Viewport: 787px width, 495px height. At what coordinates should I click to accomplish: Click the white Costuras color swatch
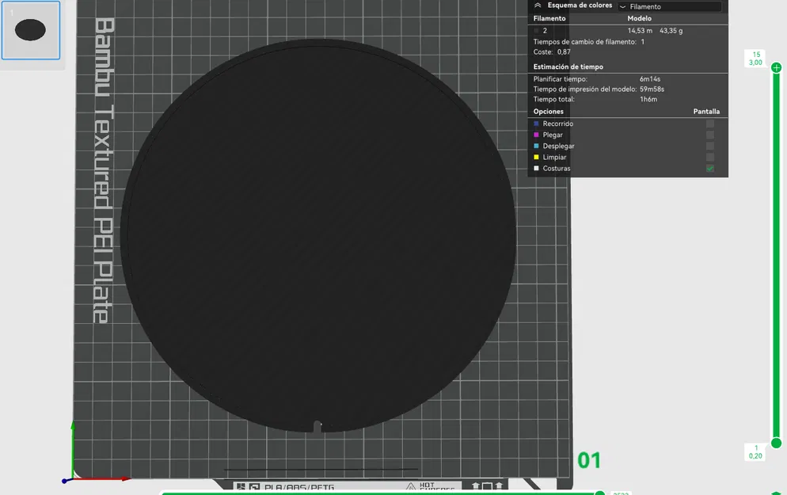[x=536, y=169]
